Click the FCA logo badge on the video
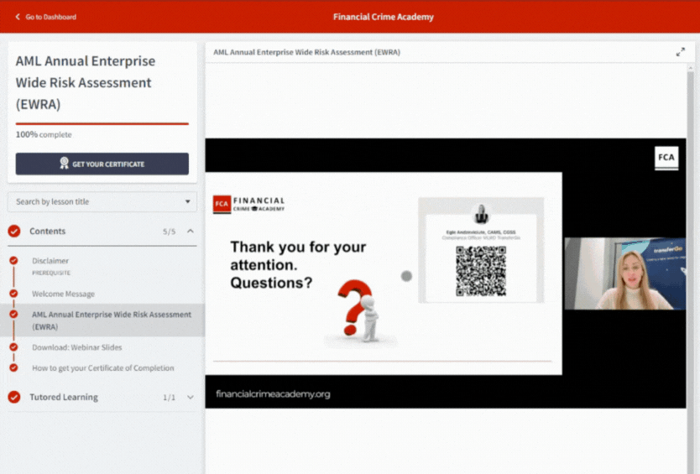 pyautogui.click(x=666, y=158)
